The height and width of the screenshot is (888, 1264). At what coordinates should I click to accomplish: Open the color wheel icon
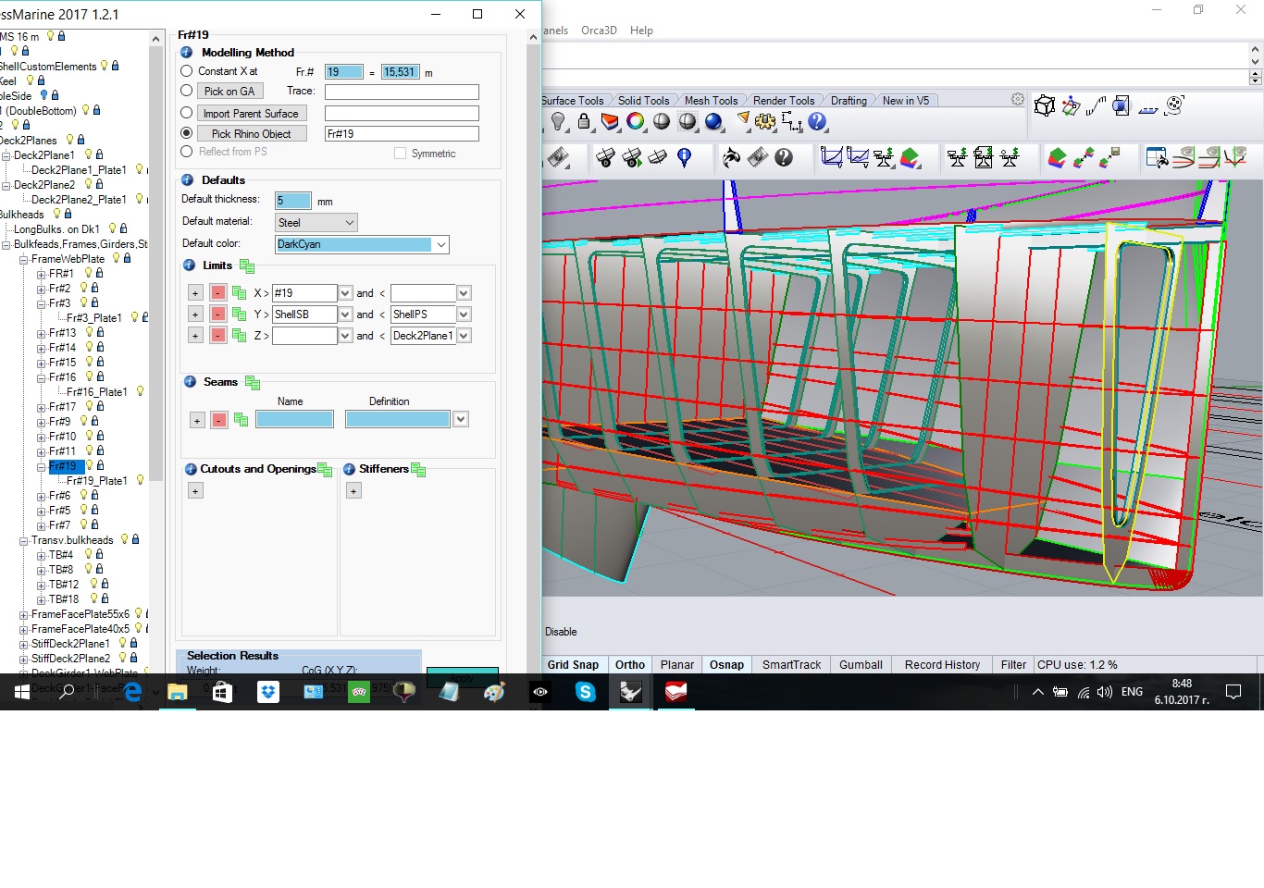(x=636, y=122)
